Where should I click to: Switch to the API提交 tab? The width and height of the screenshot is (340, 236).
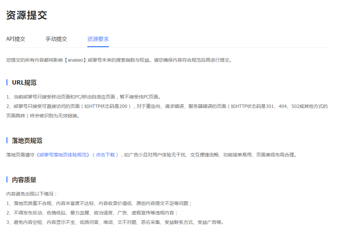tap(16, 39)
